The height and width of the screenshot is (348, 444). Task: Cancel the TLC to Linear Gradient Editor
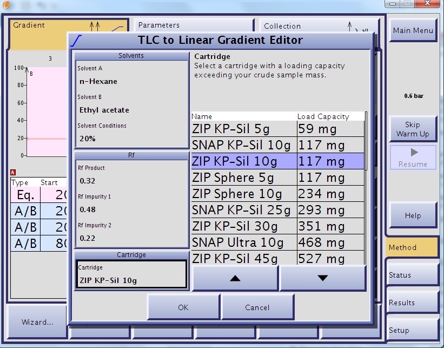point(257,307)
